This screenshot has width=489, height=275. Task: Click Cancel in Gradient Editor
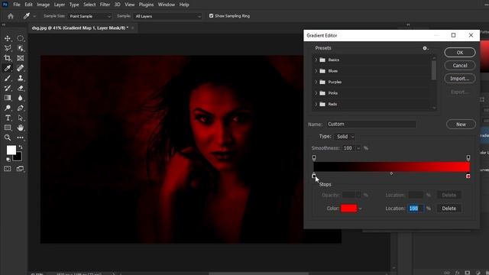(460, 66)
